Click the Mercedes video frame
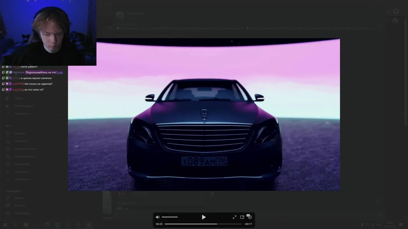 (204, 114)
